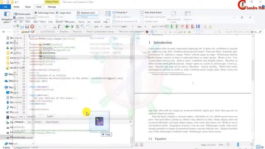Click the Stop compile square icon
The width and height of the screenshot is (265, 149).
pos(77,26)
